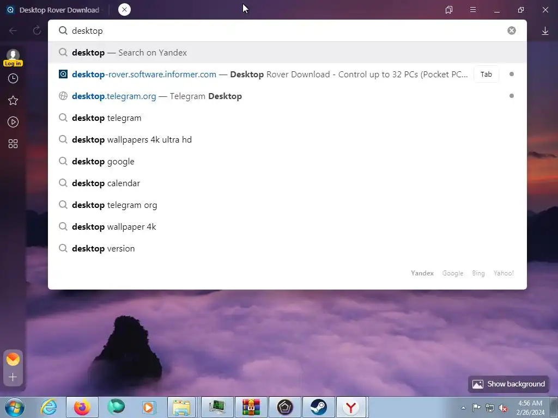Open bookmarks star in the sidebar
The width and height of the screenshot is (558, 418).
(13, 100)
